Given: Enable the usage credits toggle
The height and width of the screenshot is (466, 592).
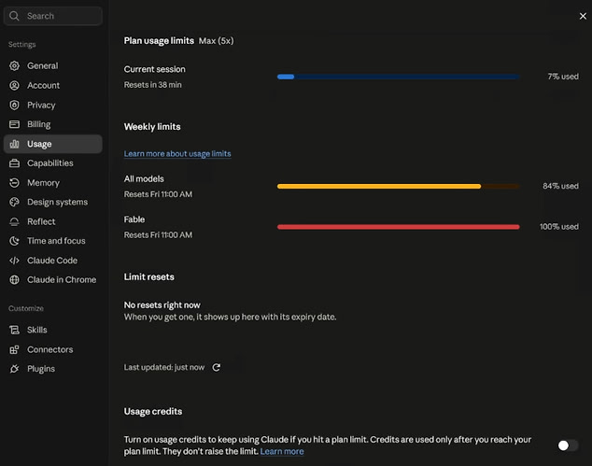Looking at the screenshot, I should [568, 445].
